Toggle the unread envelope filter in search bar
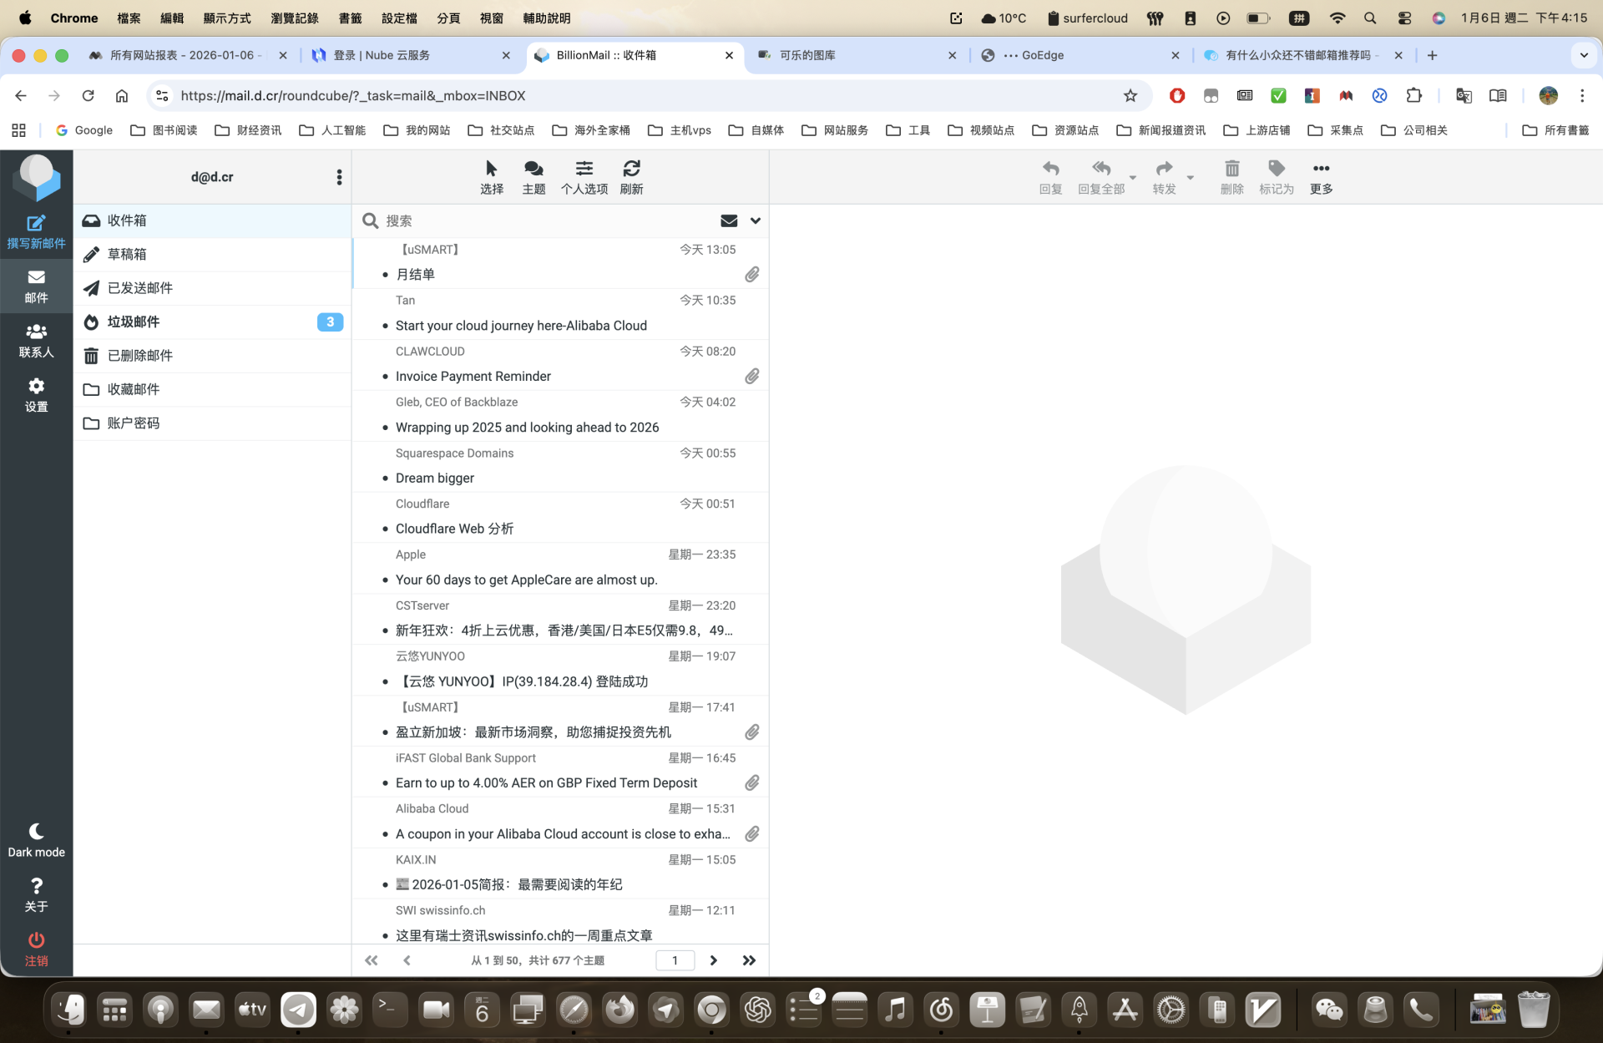1603x1043 pixels. (729, 220)
